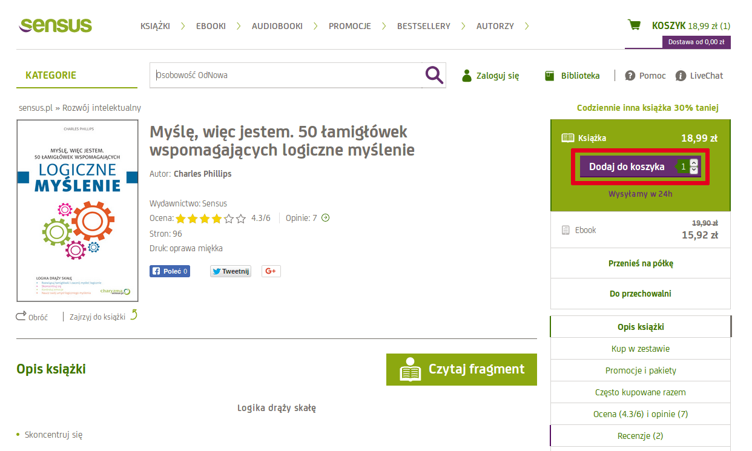Viewport: 752px width, 451px height.
Task: Click the open book icon beside Książka
Action: pos(567,138)
